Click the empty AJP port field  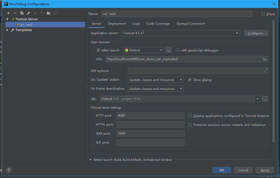coord(150,143)
